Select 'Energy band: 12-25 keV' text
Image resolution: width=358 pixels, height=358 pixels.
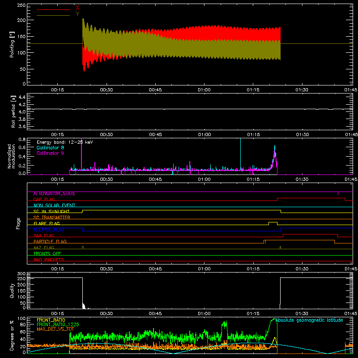(65, 142)
